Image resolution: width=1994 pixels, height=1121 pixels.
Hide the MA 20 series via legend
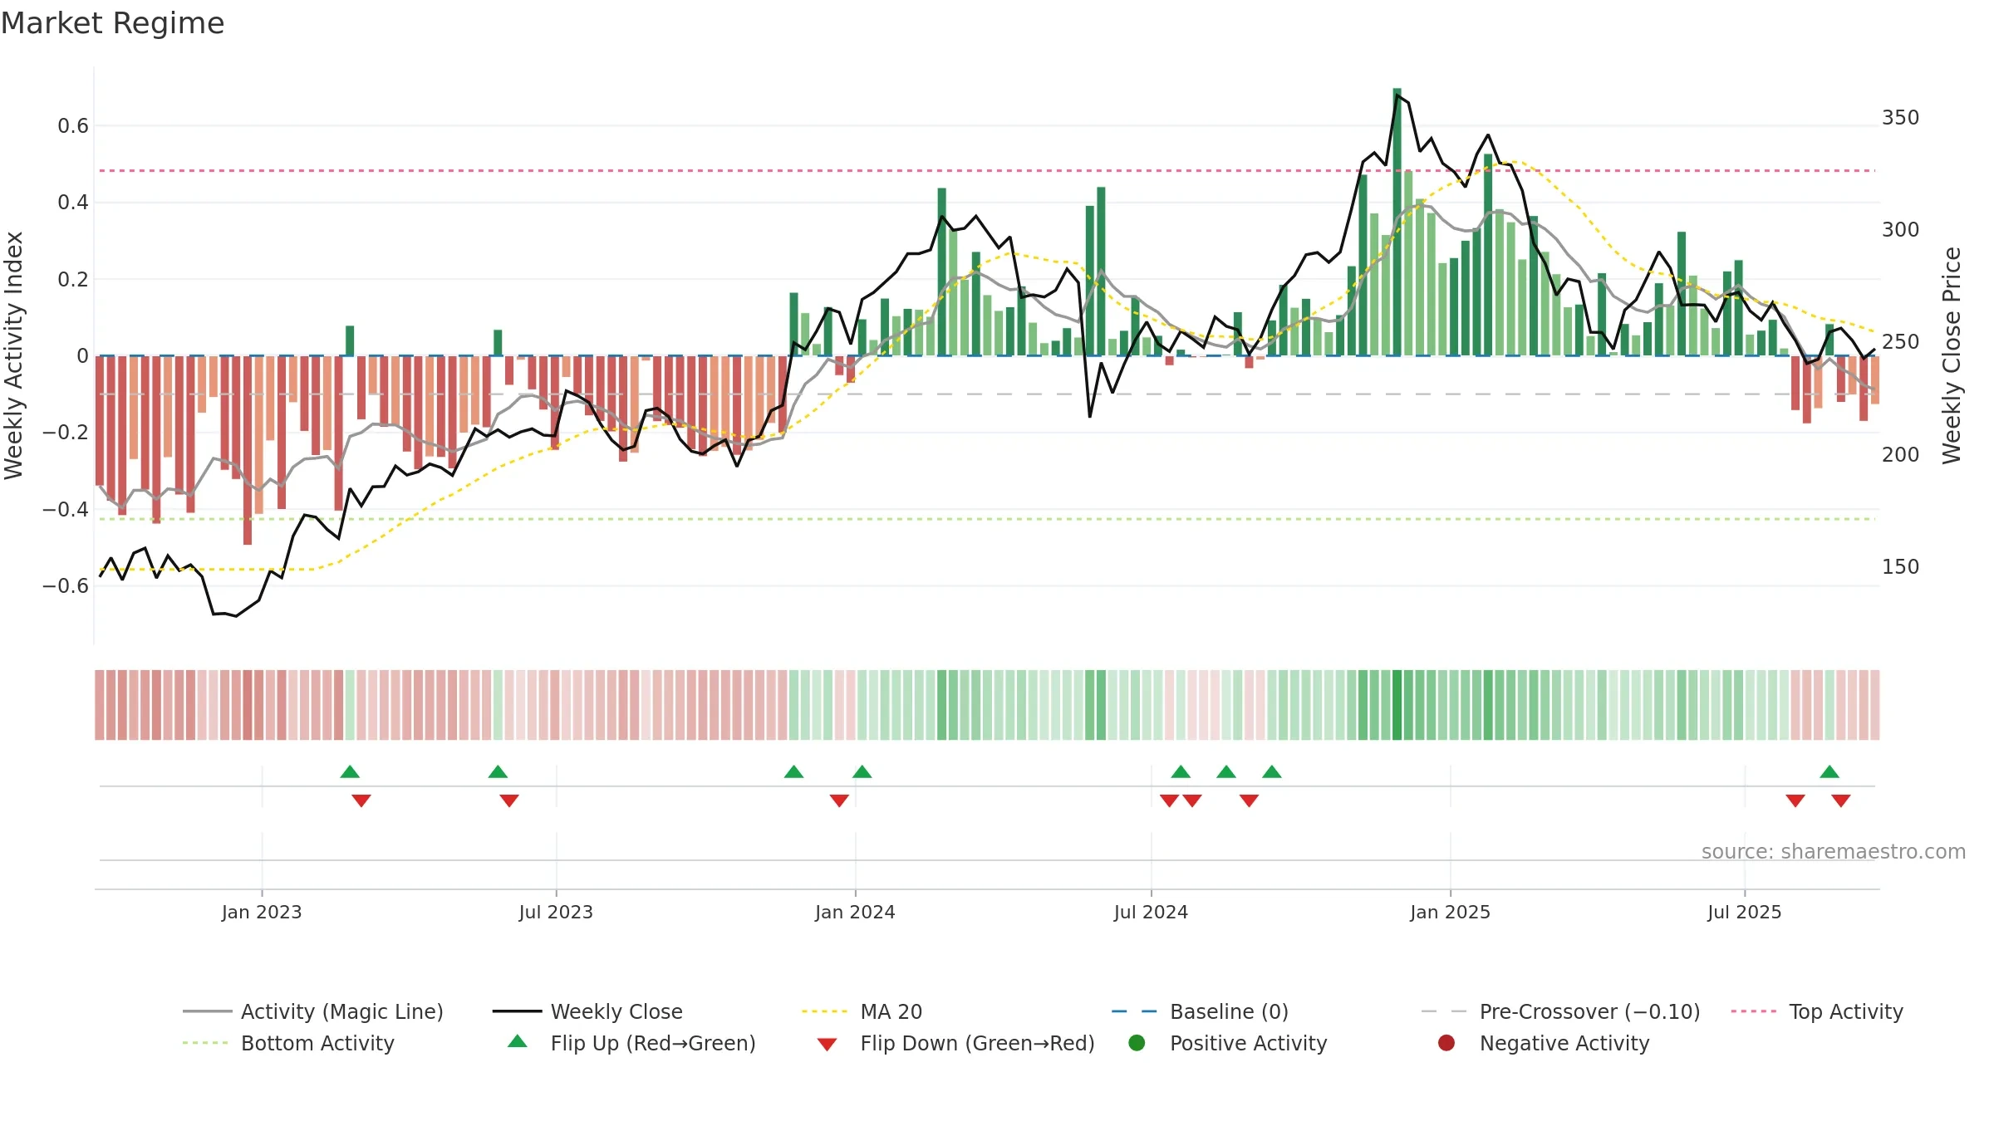point(862,1011)
